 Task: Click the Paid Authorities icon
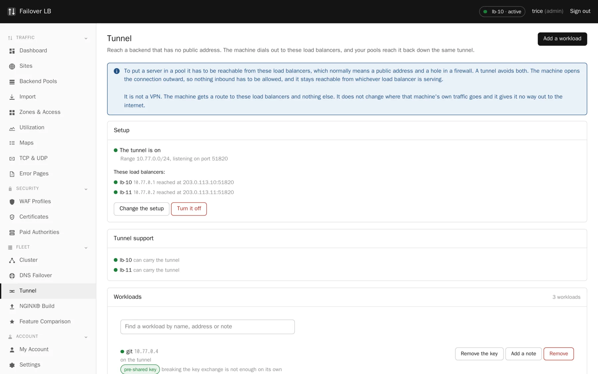point(12,232)
